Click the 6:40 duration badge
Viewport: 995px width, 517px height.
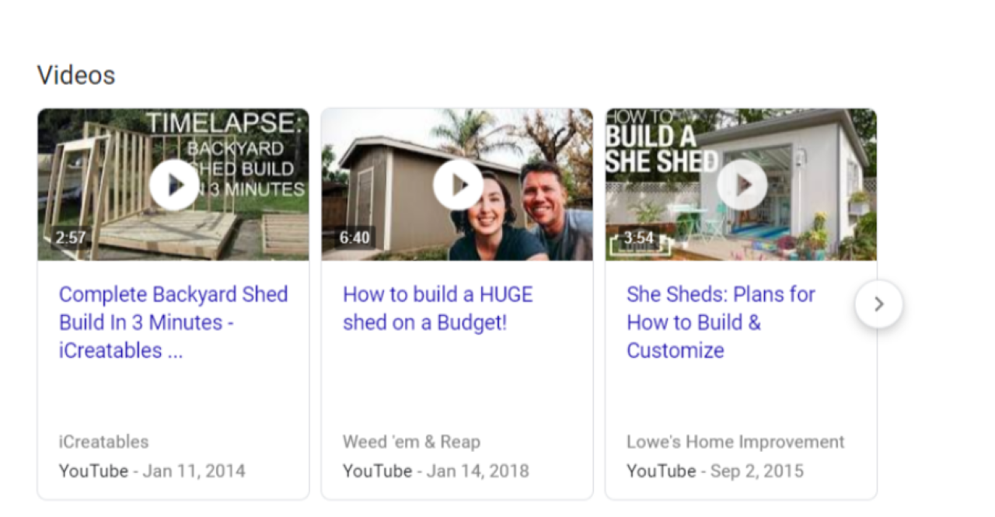pyautogui.click(x=354, y=238)
